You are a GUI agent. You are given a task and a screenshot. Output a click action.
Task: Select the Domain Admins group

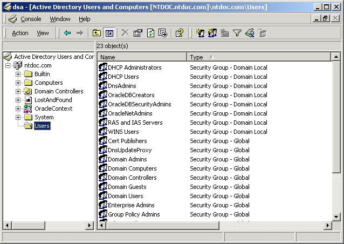(127, 159)
